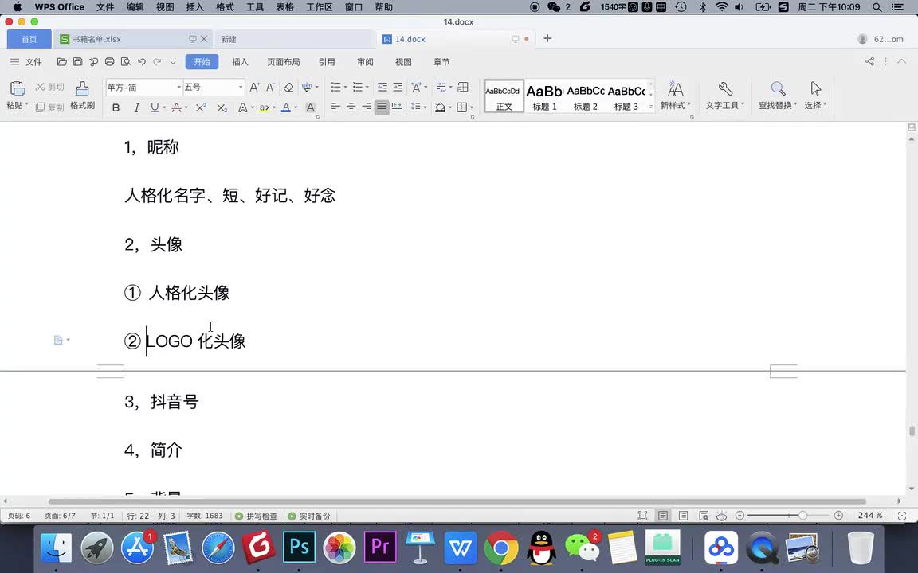Increase paragraph indent
The width and height of the screenshot is (918, 573).
point(398,87)
